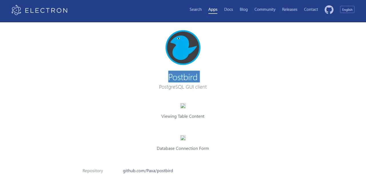Open the Contact nav item
The width and height of the screenshot is (366, 174).
coord(311,9)
